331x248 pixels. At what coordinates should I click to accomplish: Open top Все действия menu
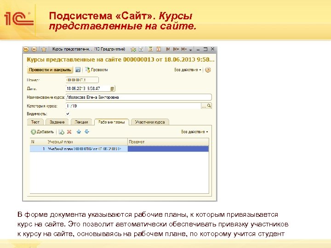pyautogui.click(x=188, y=70)
